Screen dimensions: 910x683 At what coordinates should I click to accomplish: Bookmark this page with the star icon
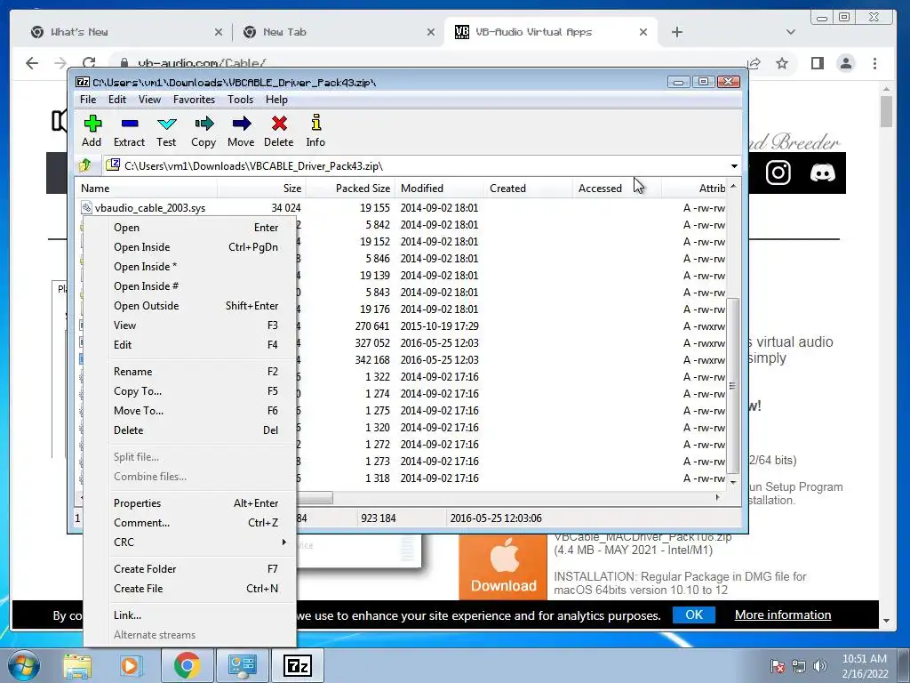pos(782,63)
